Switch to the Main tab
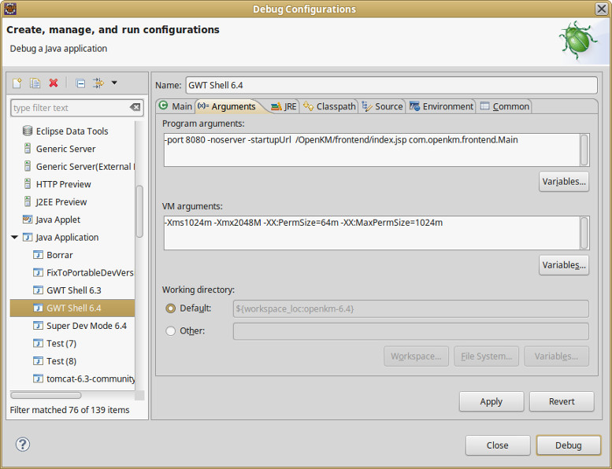Viewport: 612px width, 469px height. (x=176, y=106)
